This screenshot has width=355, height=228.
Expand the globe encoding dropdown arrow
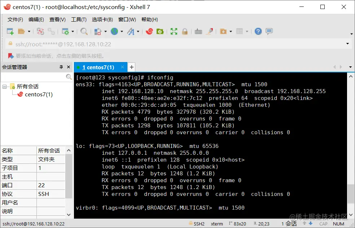[122, 31]
